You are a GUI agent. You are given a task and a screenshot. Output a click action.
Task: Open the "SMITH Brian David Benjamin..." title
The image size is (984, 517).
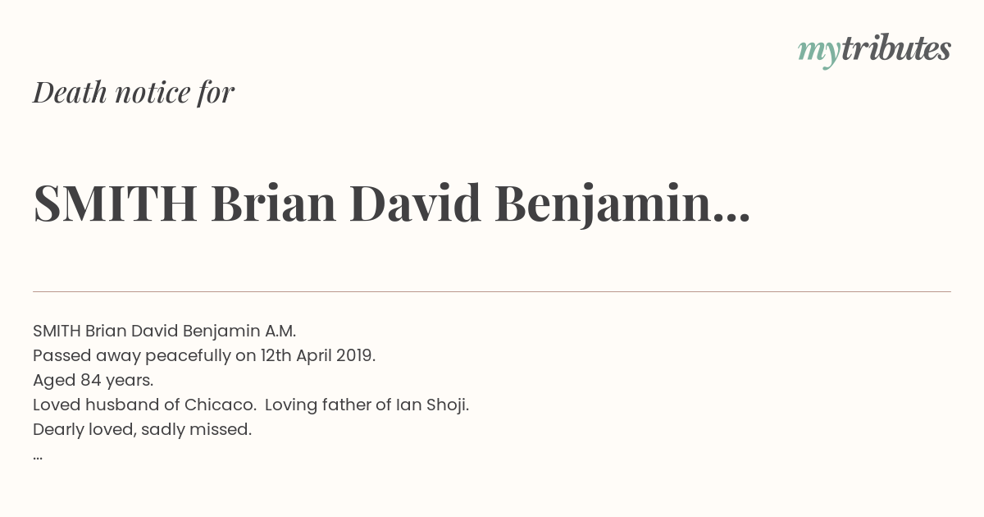point(392,204)
